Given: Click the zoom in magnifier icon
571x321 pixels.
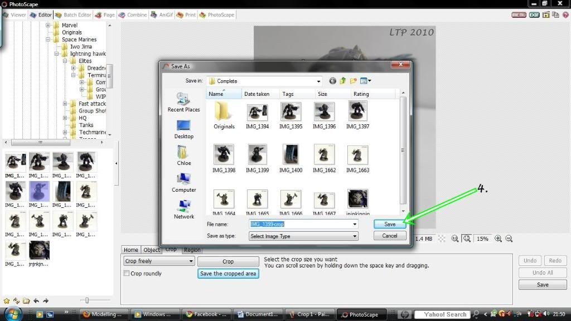Looking at the screenshot, I should (x=498, y=239).
